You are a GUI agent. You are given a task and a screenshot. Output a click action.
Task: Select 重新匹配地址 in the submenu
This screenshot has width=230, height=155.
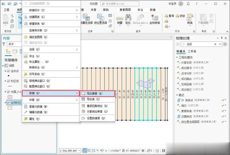coord(97,106)
